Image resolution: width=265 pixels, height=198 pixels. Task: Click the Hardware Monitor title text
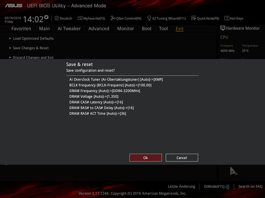(x=243, y=28)
